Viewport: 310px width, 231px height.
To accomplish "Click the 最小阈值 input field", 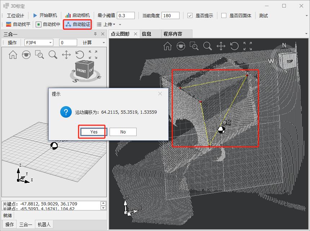I will tap(126, 15).
